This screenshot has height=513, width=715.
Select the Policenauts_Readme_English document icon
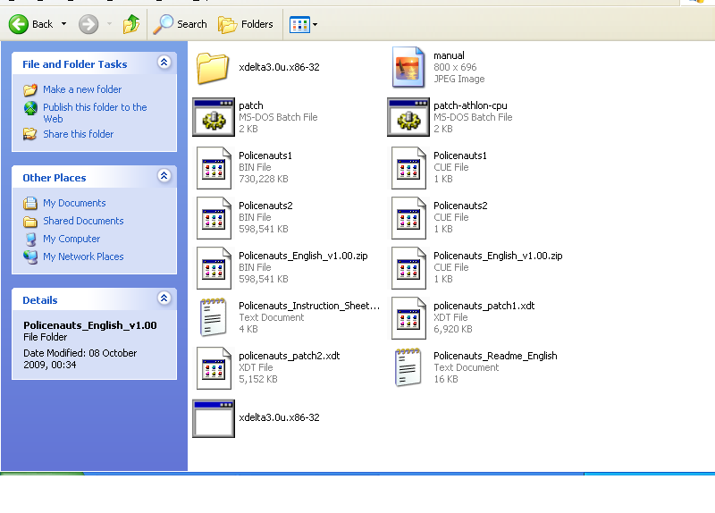(x=408, y=367)
